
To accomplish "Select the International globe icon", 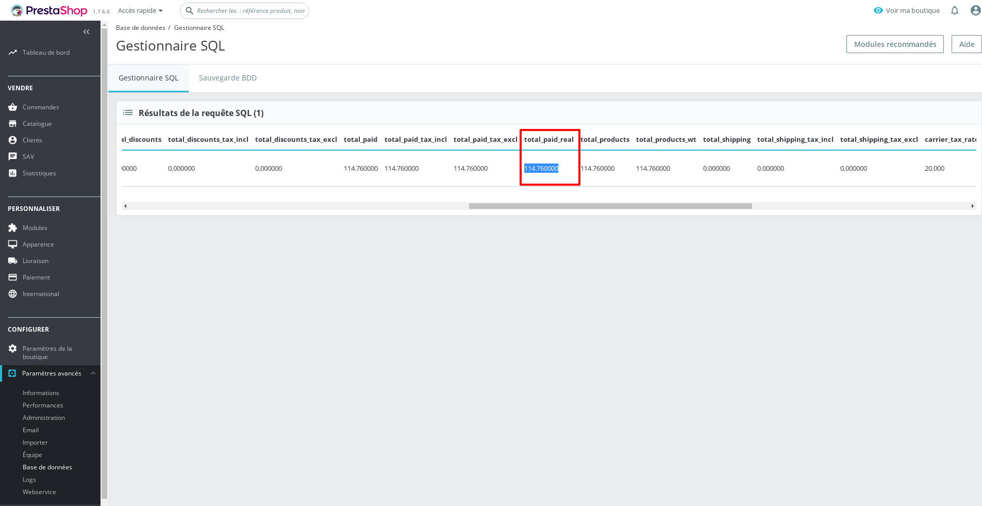I will [12, 293].
